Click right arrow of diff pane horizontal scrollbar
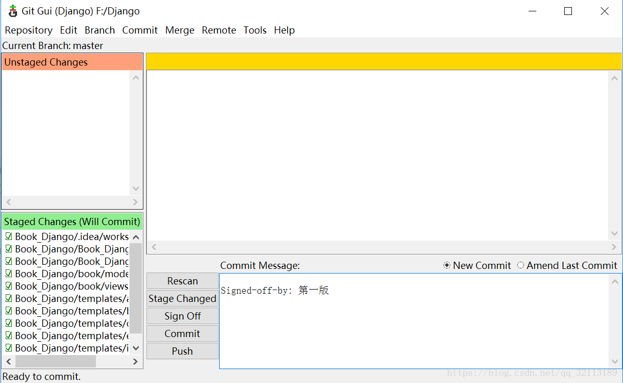This screenshot has height=383, width=623. point(614,247)
